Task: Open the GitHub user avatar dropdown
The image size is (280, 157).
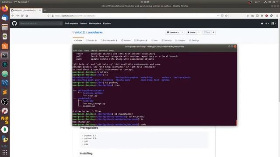Action: coord(273,23)
